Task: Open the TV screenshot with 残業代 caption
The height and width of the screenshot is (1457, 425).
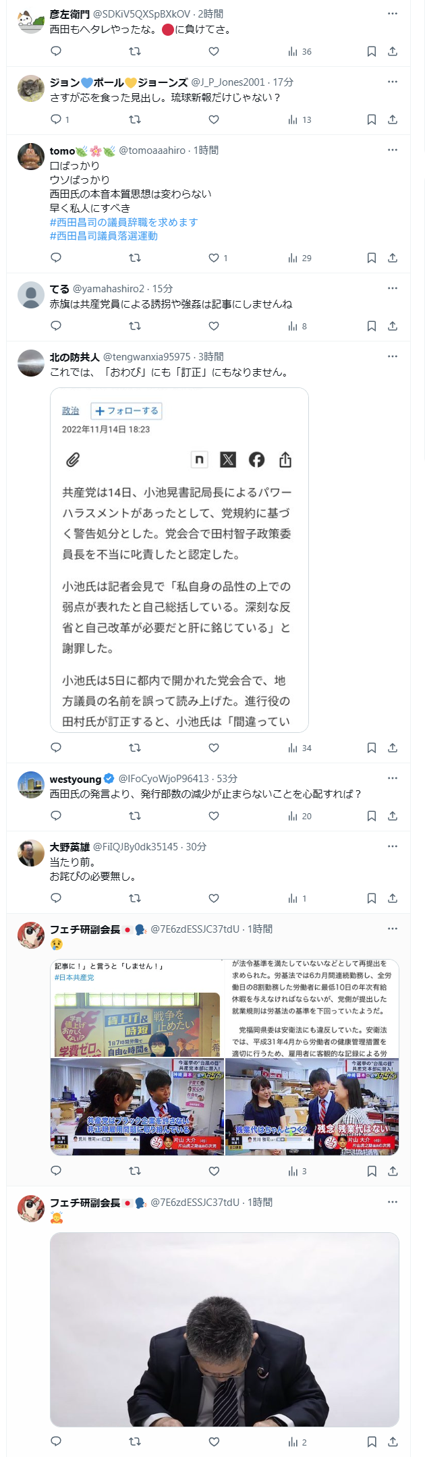Action: click(312, 1107)
